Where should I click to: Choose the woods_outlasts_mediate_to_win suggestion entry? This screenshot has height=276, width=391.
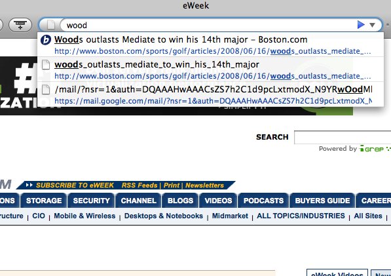(210, 69)
